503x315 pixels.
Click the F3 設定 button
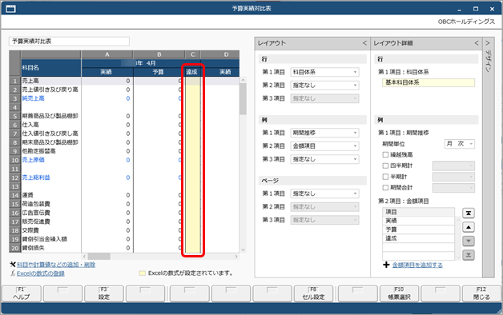tap(104, 293)
